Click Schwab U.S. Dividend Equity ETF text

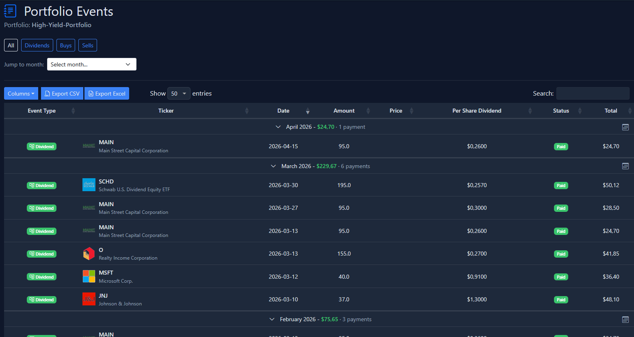point(134,190)
